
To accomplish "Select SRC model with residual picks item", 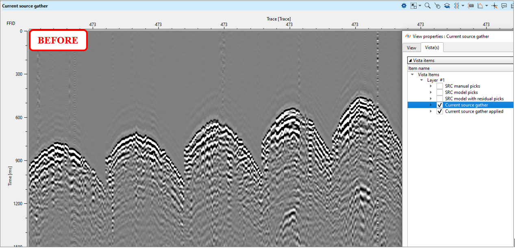I will point(474,99).
